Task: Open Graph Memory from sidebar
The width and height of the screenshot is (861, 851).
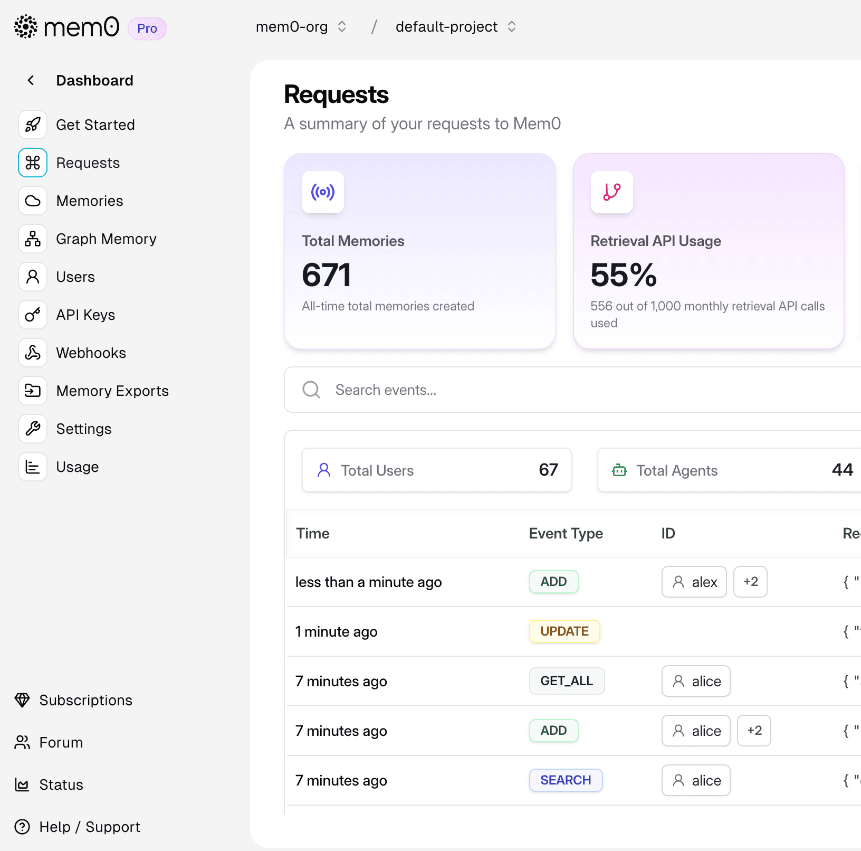Action: [107, 239]
